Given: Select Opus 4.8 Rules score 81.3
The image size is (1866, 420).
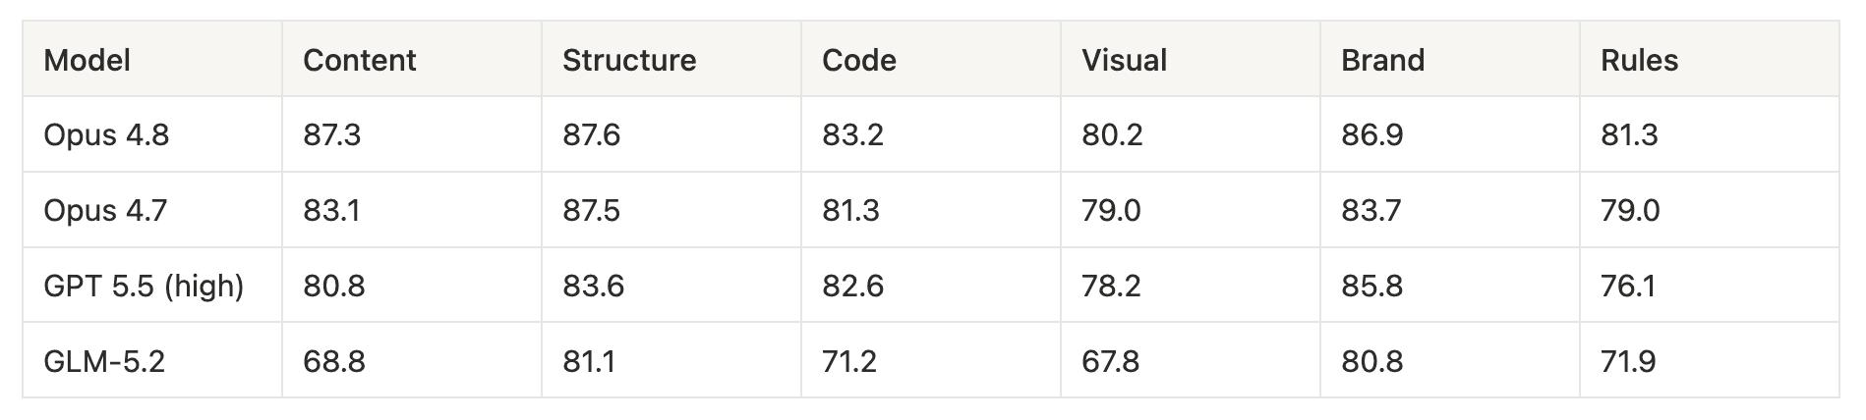Looking at the screenshot, I should [1629, 134].
